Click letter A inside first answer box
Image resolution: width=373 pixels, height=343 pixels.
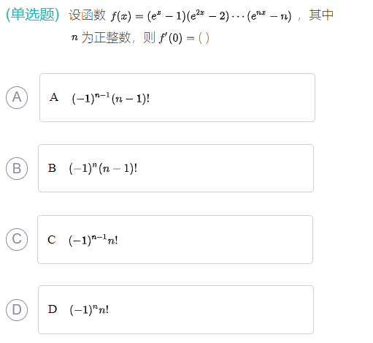click(x=54, y=97)
